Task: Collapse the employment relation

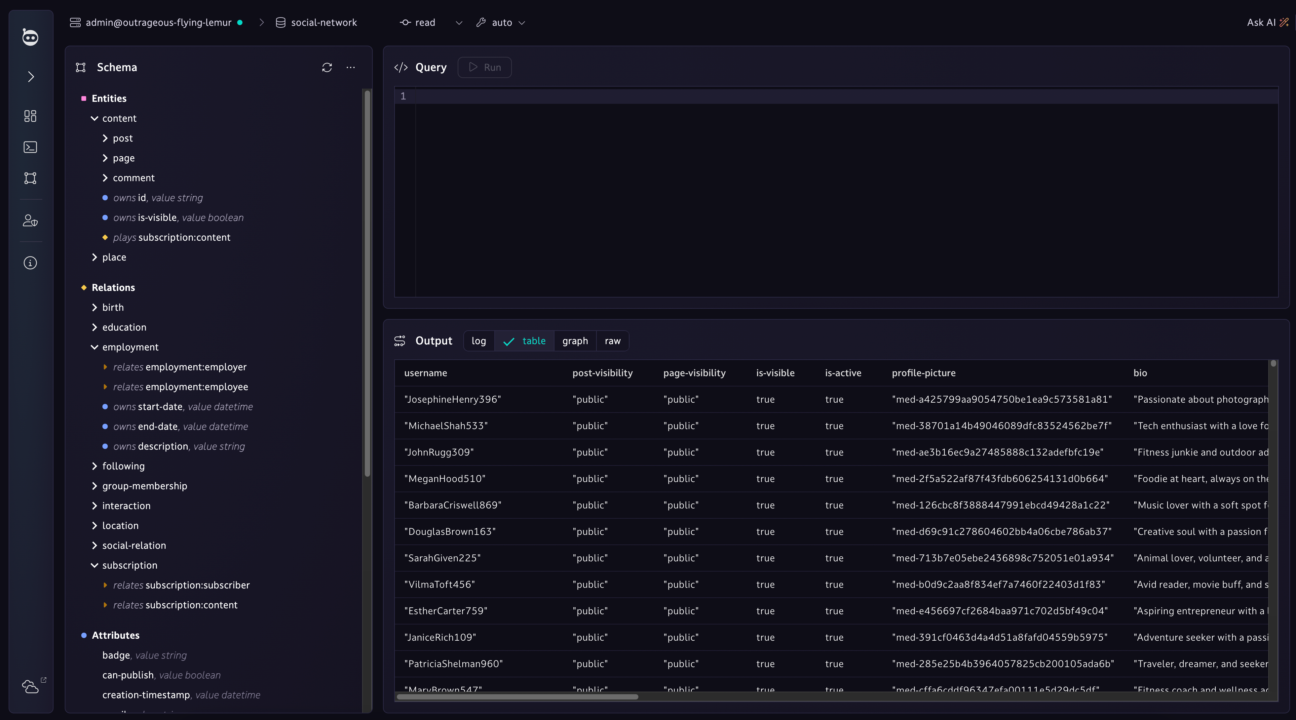Action: click(94, 347)
